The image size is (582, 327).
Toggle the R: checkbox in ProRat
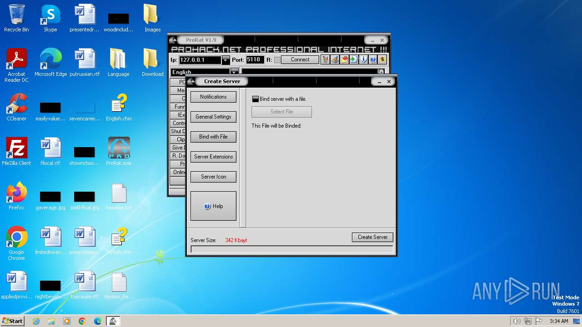(277, 60)
